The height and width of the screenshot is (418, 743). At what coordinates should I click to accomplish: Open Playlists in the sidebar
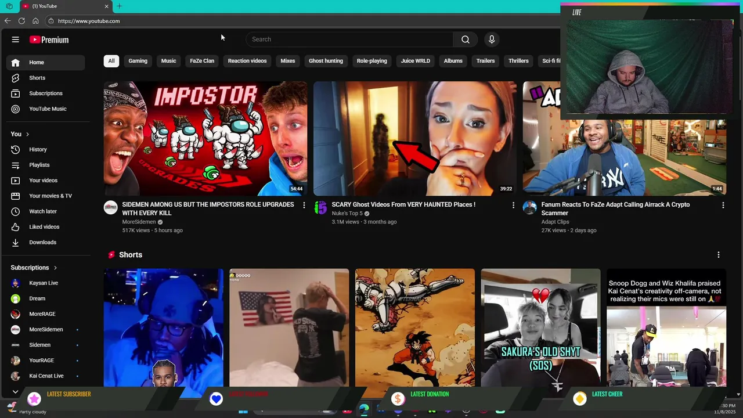[x=46, y=165]
